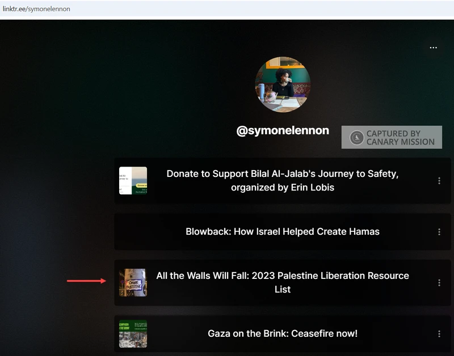454x356 pixels.
Task: Click the Bilal Al-Jalab donation thumbnail
Action: [133, 181]
